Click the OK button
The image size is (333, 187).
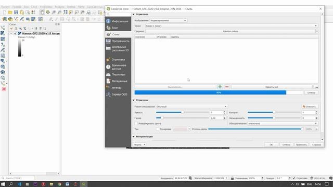[271, 144]
